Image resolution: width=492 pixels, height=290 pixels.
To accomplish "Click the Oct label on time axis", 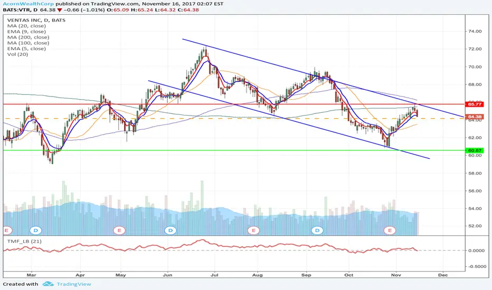I will click(349, 275).
